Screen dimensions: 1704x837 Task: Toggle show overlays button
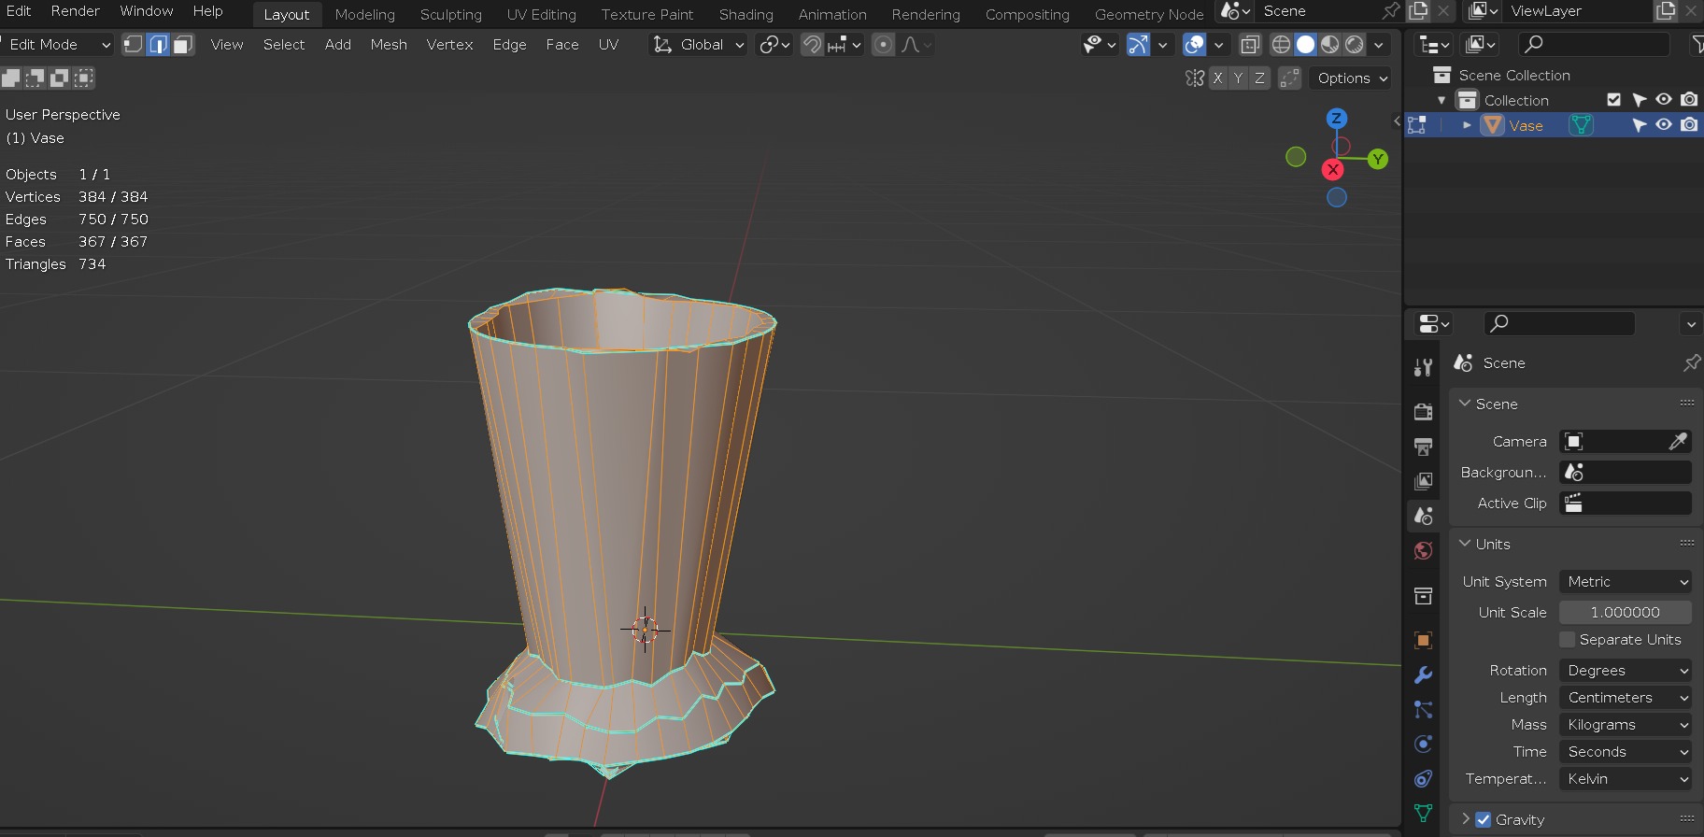pyautogui.click(x=1194, y=45)
